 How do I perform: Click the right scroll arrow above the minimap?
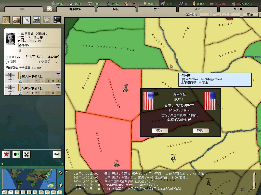(x=62, y=164)
